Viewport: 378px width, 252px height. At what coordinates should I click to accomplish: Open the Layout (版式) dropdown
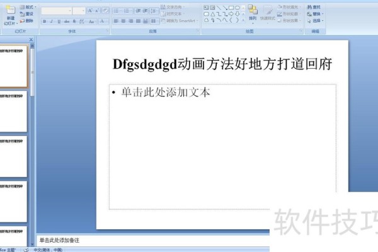[x=28, y=7]
